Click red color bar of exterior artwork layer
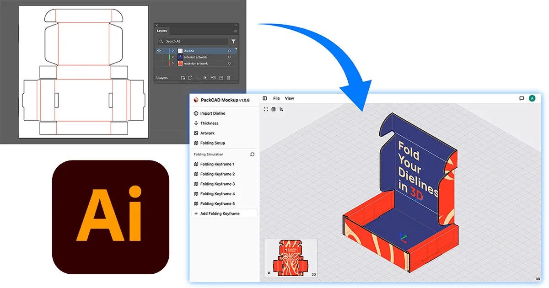This screenshot has height=288, width=549. coord(169,64)
